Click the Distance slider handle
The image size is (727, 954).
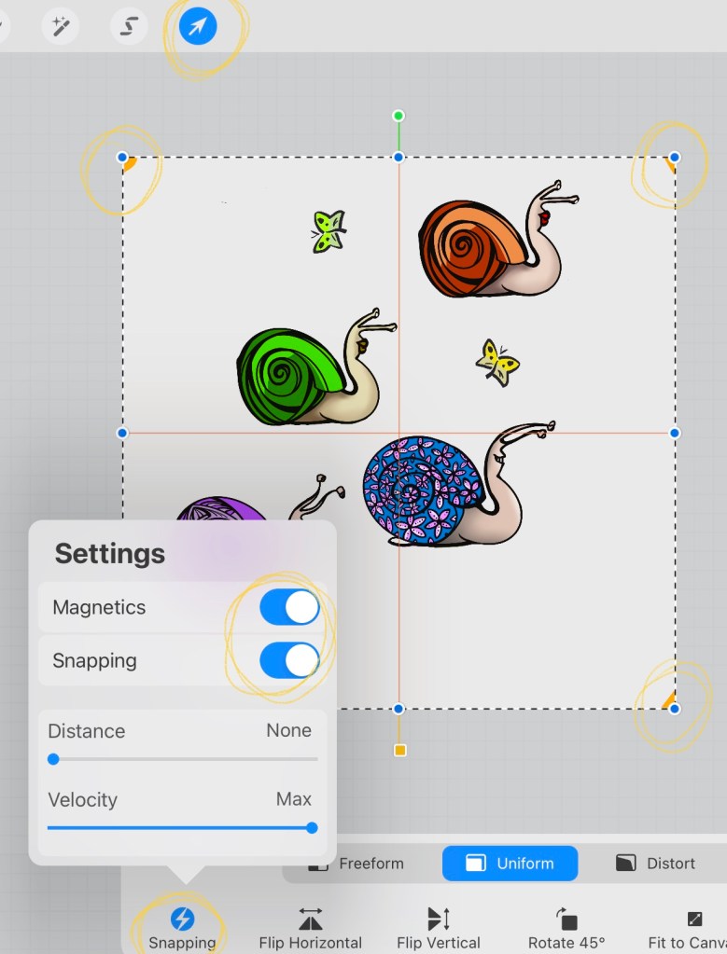(x=53, y=759)
